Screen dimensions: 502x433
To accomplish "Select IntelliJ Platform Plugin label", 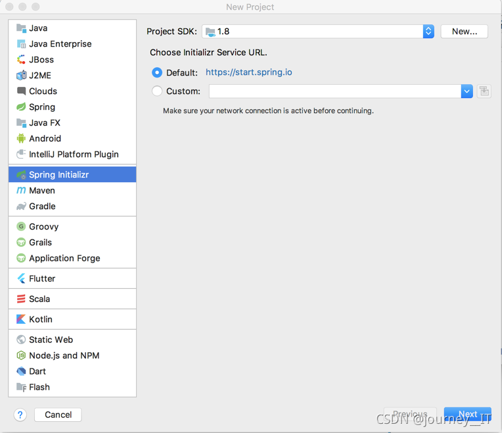I will [74, 155].
